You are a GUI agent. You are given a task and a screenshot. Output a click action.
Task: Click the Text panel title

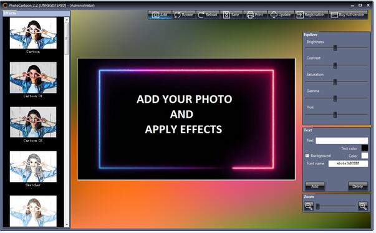(x=308, y=130)
